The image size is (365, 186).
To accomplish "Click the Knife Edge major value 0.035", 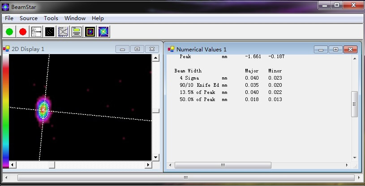I will pos(252,85).
